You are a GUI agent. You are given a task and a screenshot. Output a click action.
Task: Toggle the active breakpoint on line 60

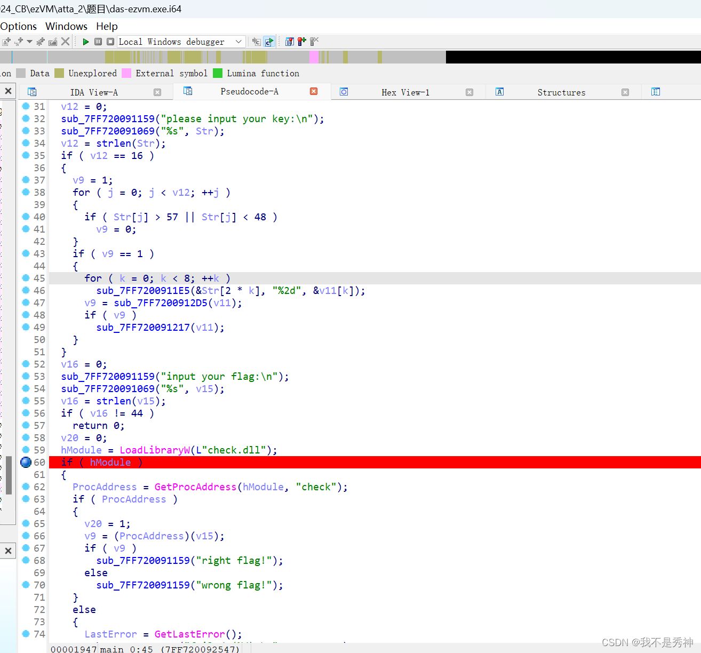click(26, 462)
